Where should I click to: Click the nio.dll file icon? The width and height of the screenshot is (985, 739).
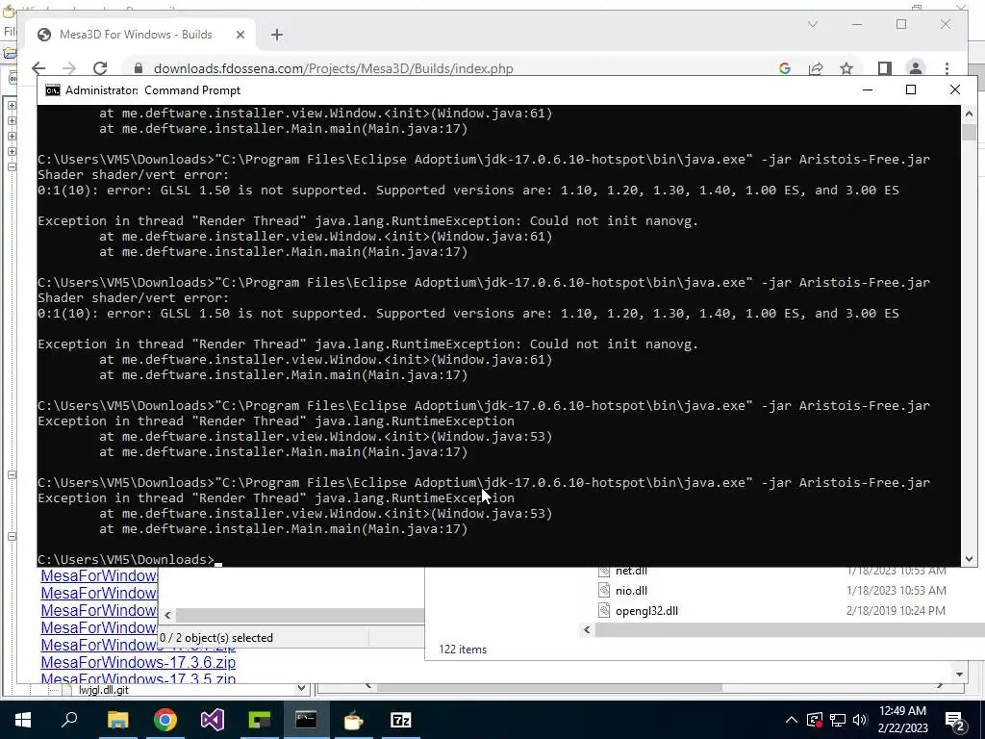(604, 590)
